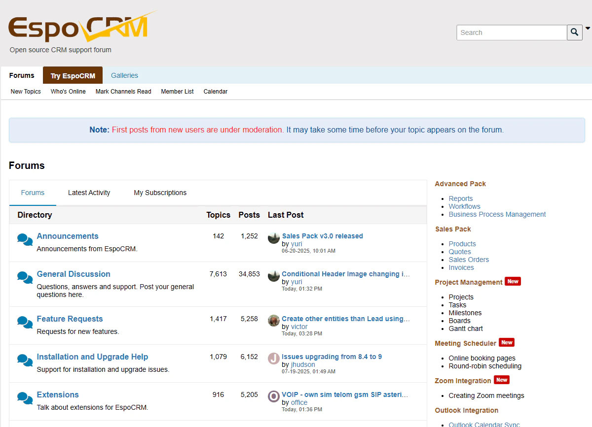The width and height of the screenshot is (592, 427).
Task: Click the EspoCRM logo
Action: [82, 27]
